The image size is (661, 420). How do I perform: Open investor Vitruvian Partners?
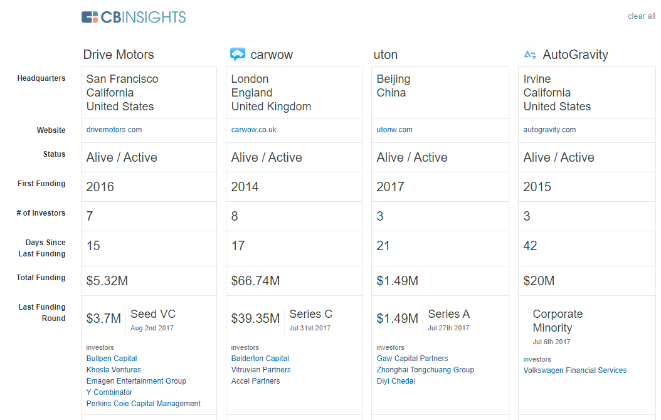tap(260, 370)
